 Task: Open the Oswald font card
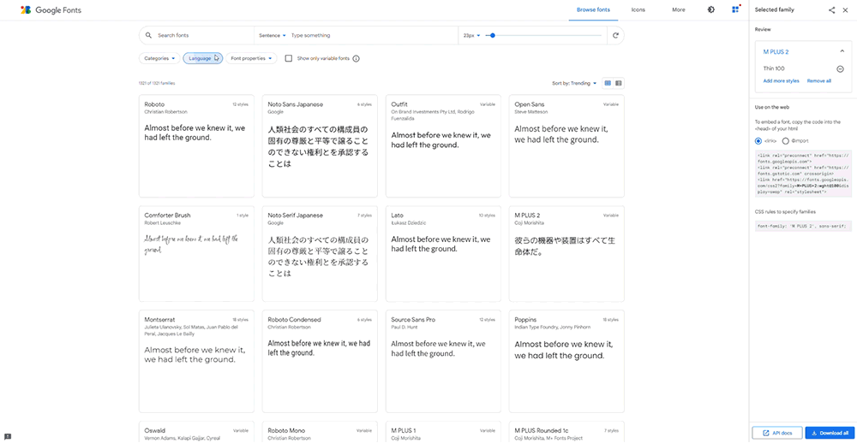196,432
